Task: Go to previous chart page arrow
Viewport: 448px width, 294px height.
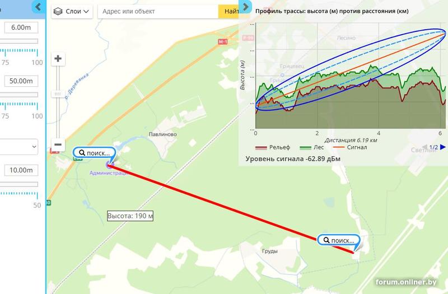Action: coord(424,147)
